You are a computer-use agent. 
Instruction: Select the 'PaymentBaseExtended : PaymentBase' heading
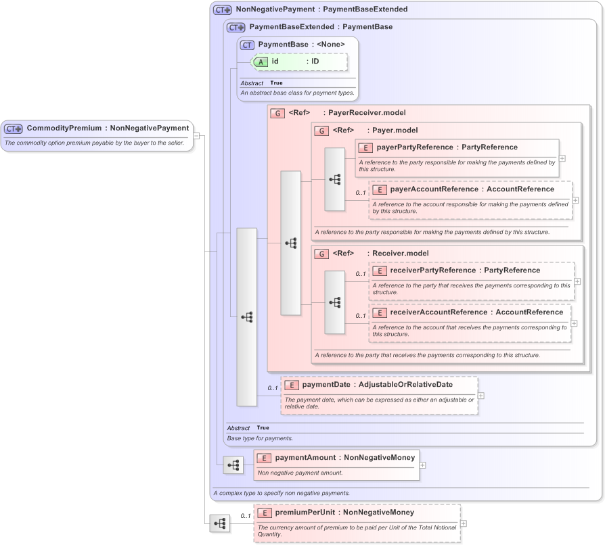coord(321,27)
